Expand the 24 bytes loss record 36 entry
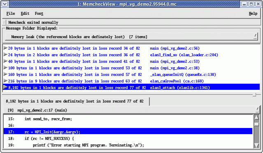The height and width of the screenshot is (153, 263). 5,55
